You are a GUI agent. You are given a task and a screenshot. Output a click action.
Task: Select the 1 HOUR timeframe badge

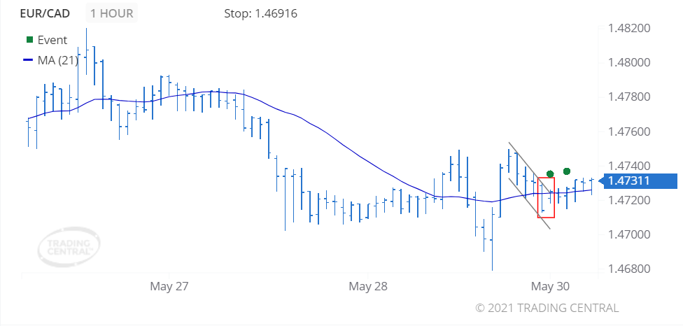(111, 13)
